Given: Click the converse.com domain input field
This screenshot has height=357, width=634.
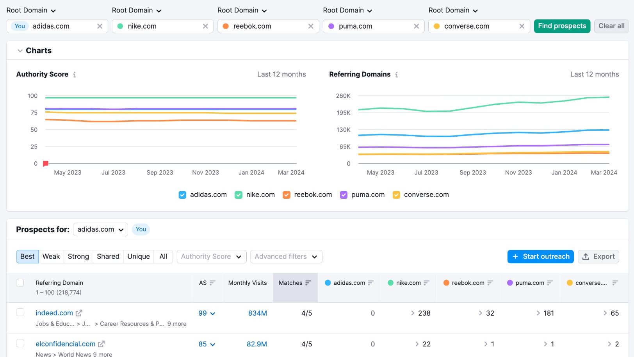Looking at the screenshot, I should 479,26.
